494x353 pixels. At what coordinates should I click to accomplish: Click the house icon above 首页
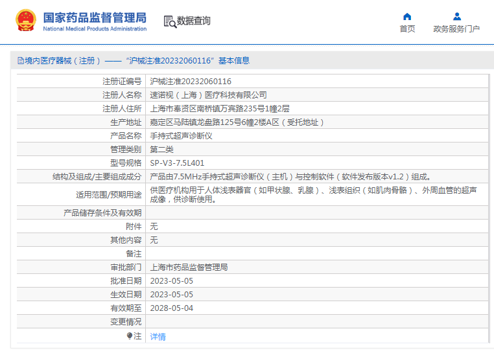coord(407,16)
